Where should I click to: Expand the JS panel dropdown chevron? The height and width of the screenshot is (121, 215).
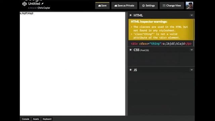[x=191, y=70]
